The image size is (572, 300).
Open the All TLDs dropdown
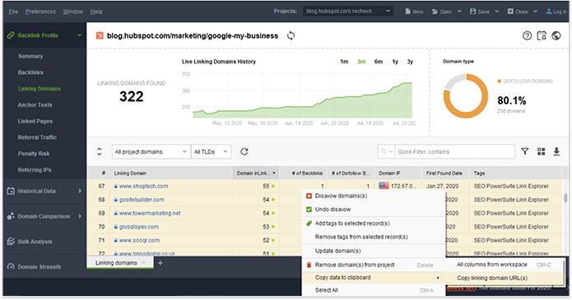pos(212,151)
